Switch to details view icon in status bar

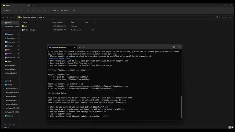[x=229, y=127]
